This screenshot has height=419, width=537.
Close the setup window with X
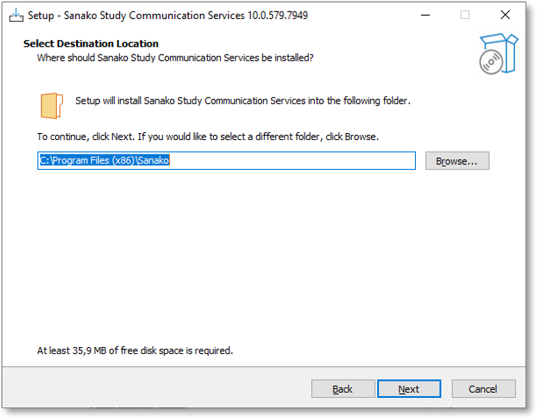(x=505, y=15)
